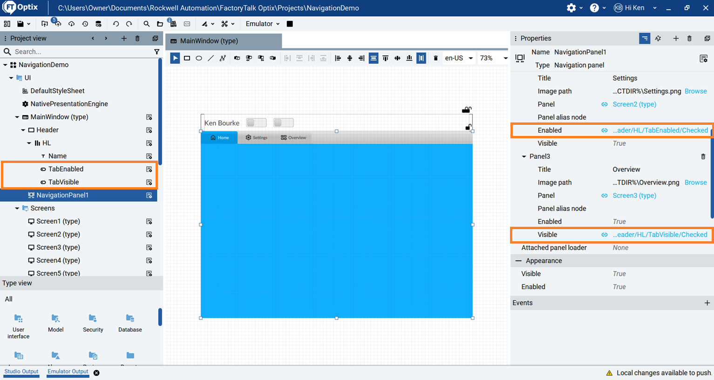
Task: Click the cloud download pull icon
Action: (x=71, y=24)
